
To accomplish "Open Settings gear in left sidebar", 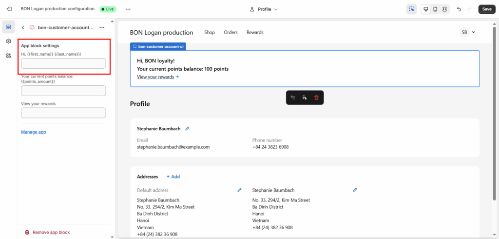I will click(x=8, y=41).
